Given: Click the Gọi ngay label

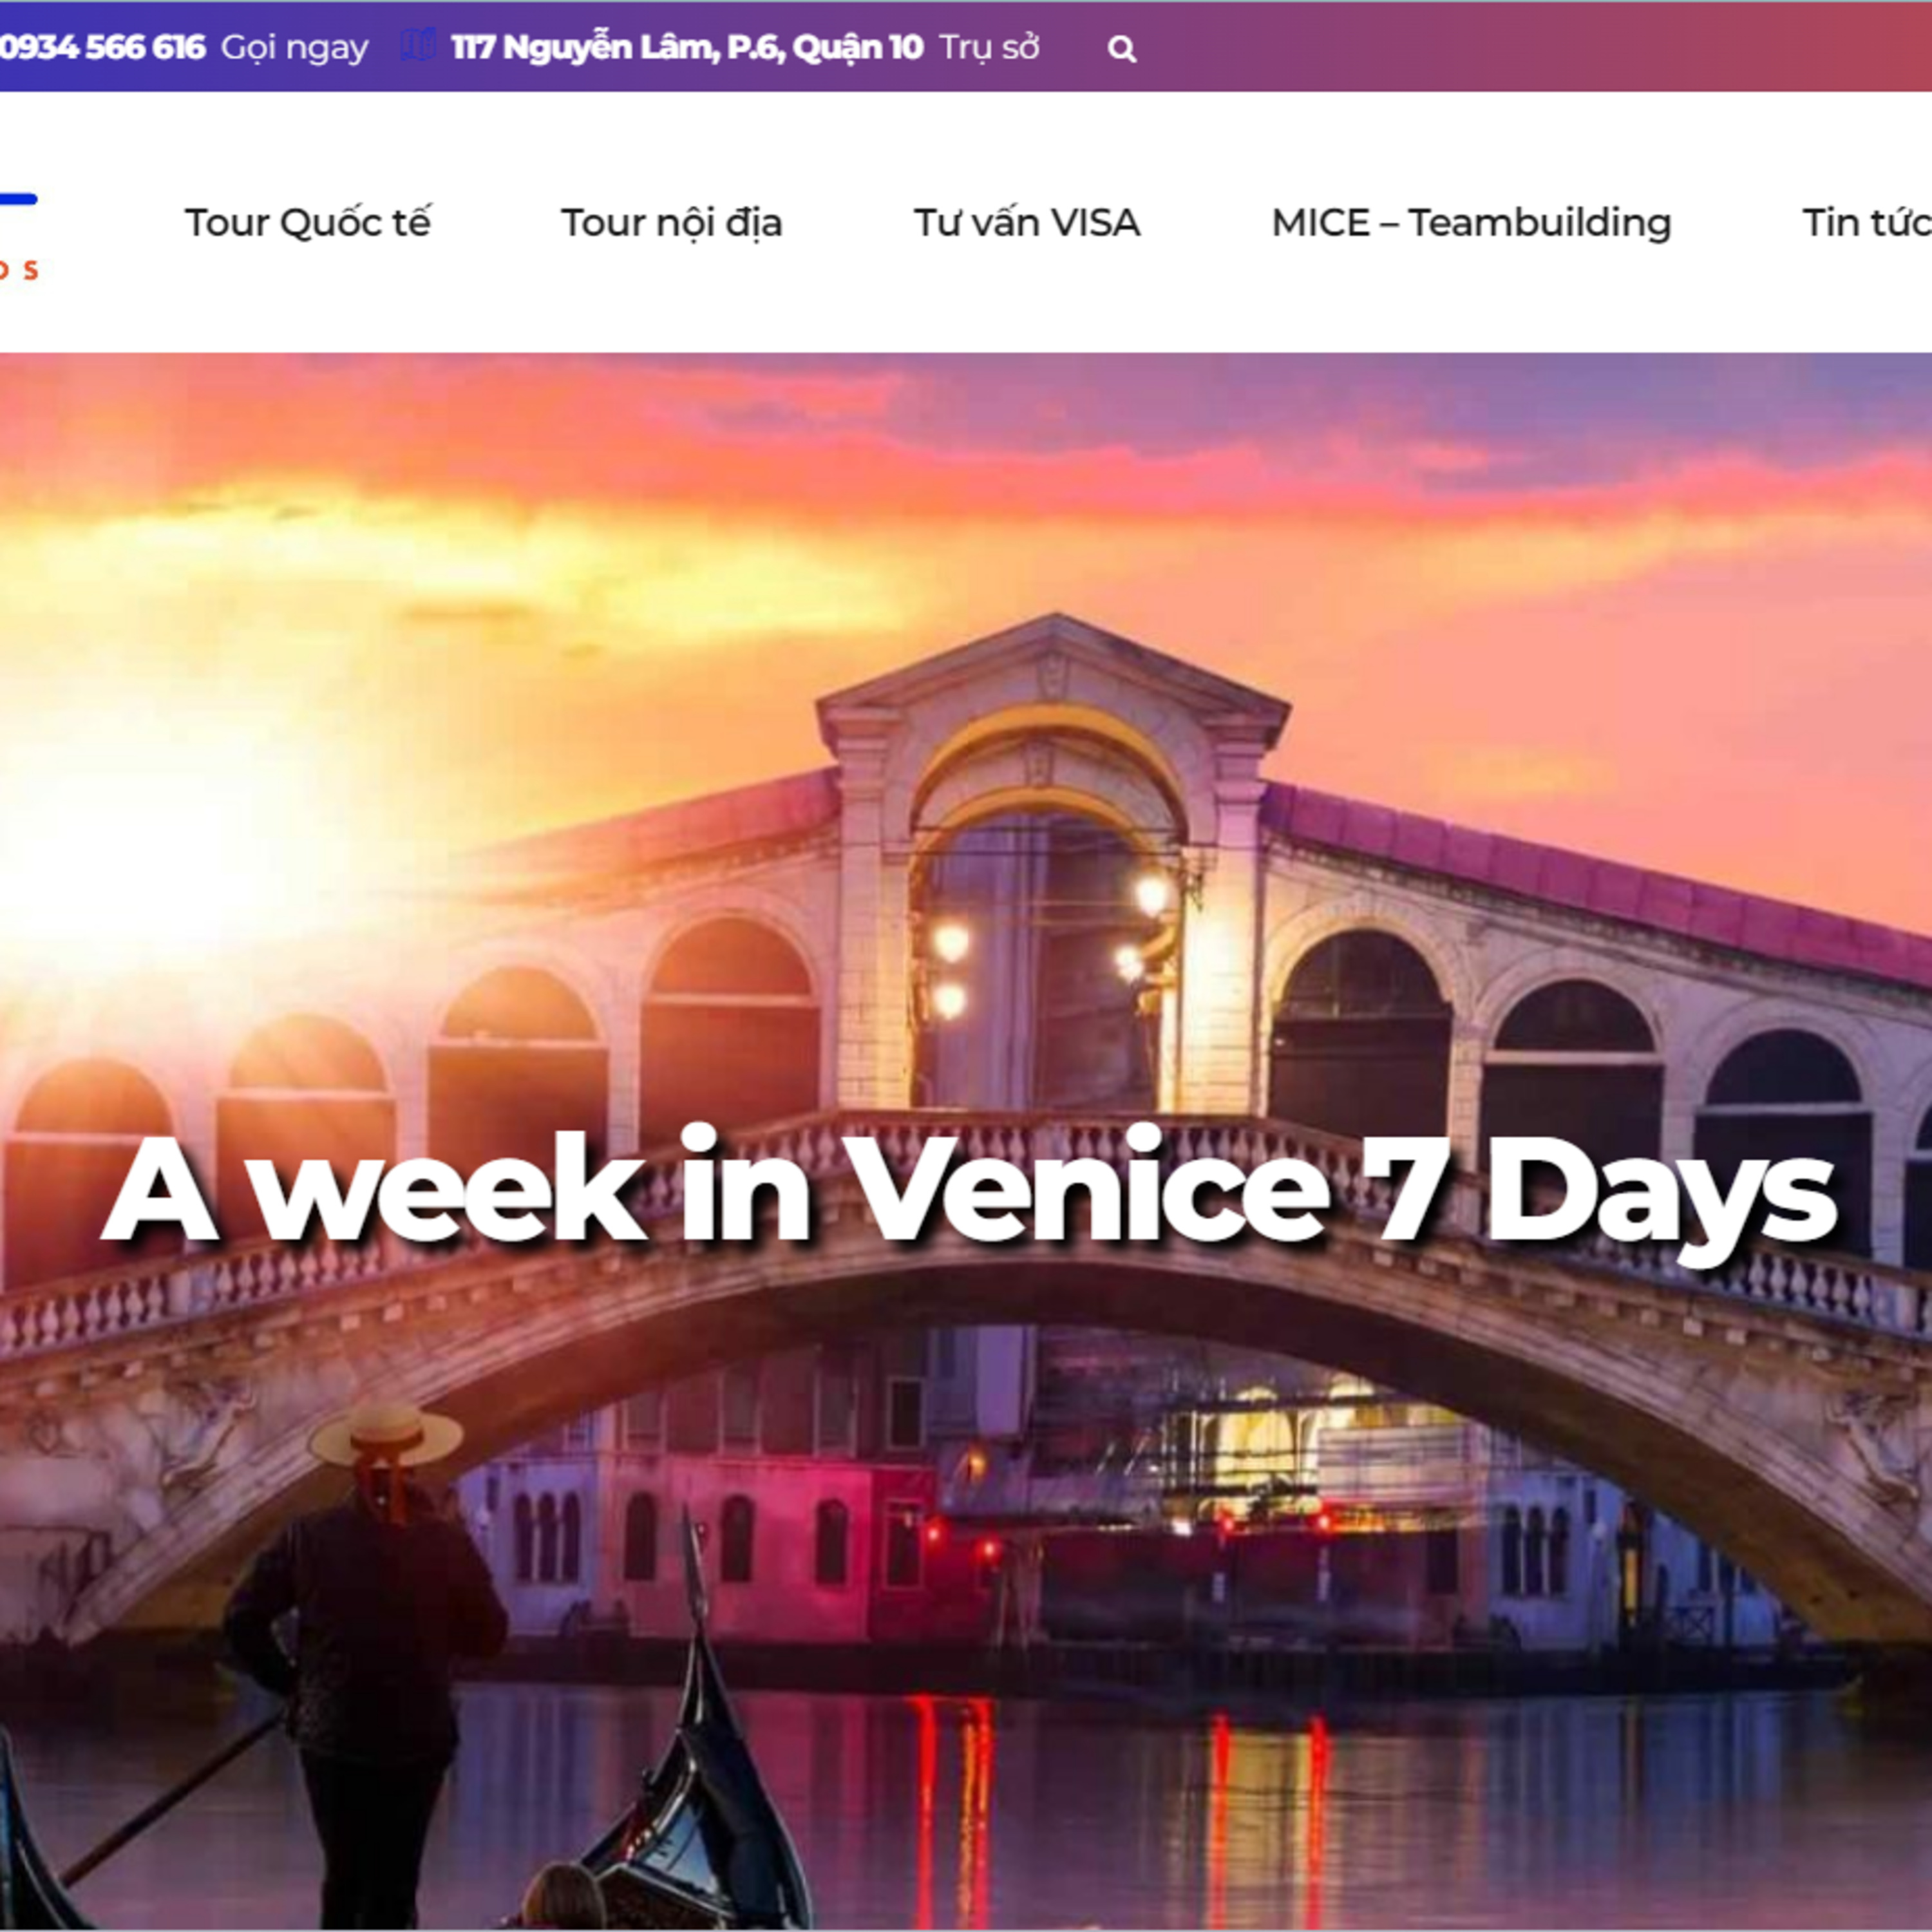Looking at the screenshot, I should (294, 47).
